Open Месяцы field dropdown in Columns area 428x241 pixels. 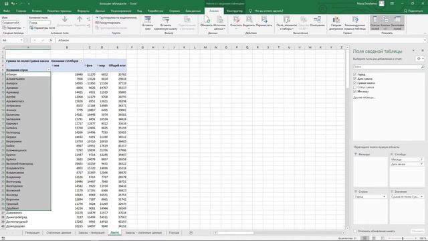point(421,159)
